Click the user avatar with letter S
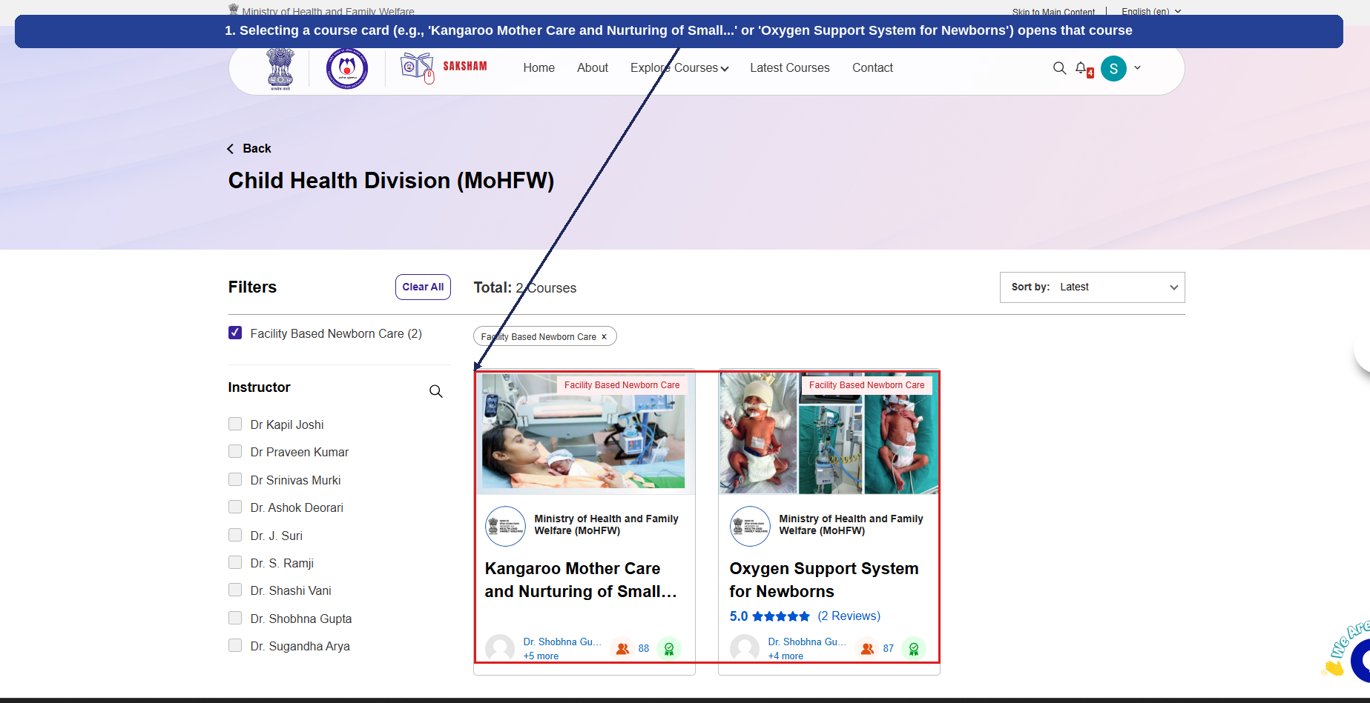Image resolution: width=1370 pixels, height=703 pixels. [x=1113, y=69]
